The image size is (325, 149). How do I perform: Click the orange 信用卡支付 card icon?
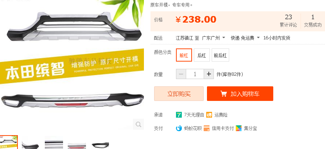(x=207, y=128)
